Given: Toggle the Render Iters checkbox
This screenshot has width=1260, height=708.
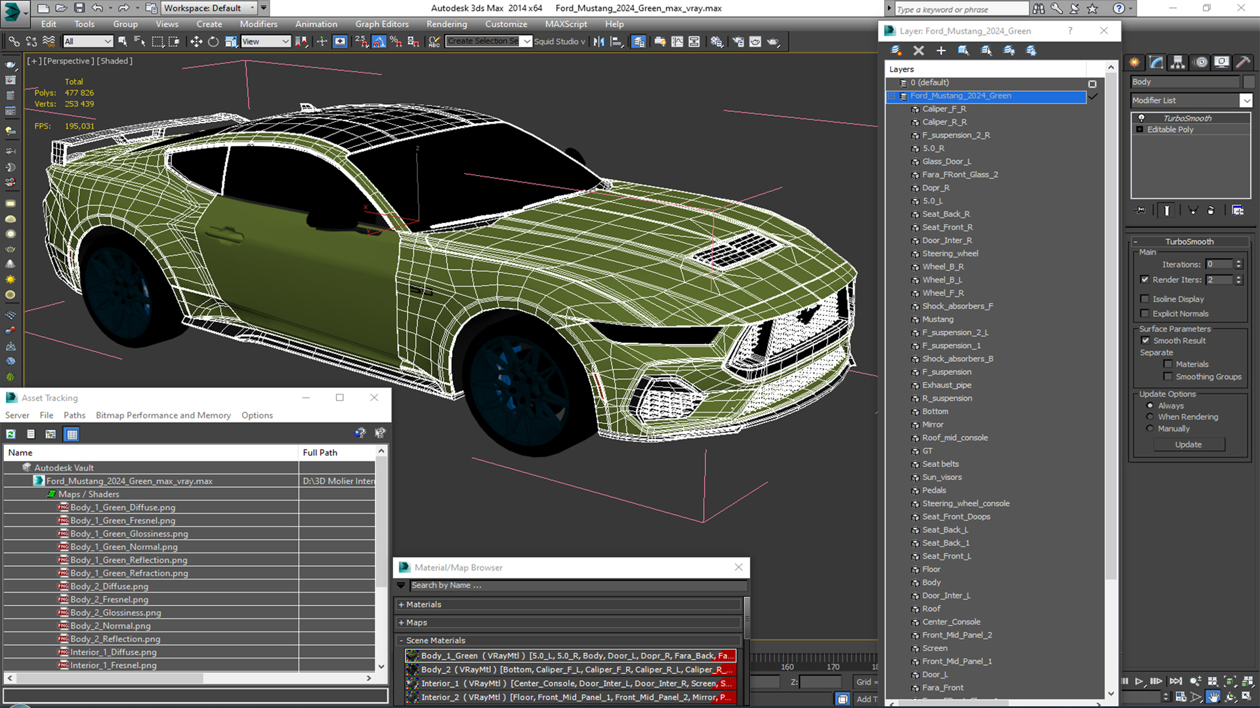Looking at the screenshot, I should tap(1145, 280).
